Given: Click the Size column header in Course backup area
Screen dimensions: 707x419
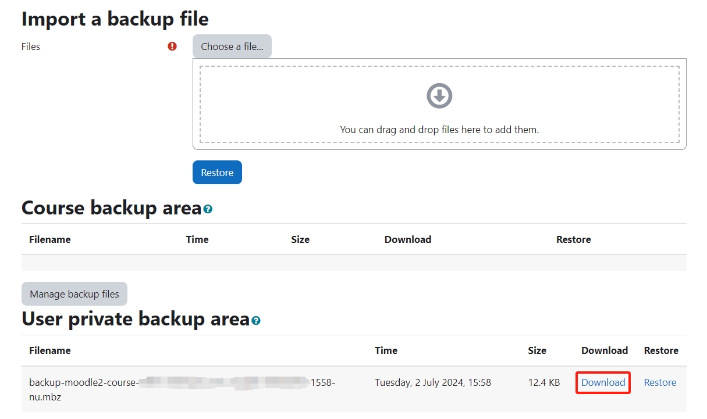Looking at the screenshot, I should click(300, 239).
